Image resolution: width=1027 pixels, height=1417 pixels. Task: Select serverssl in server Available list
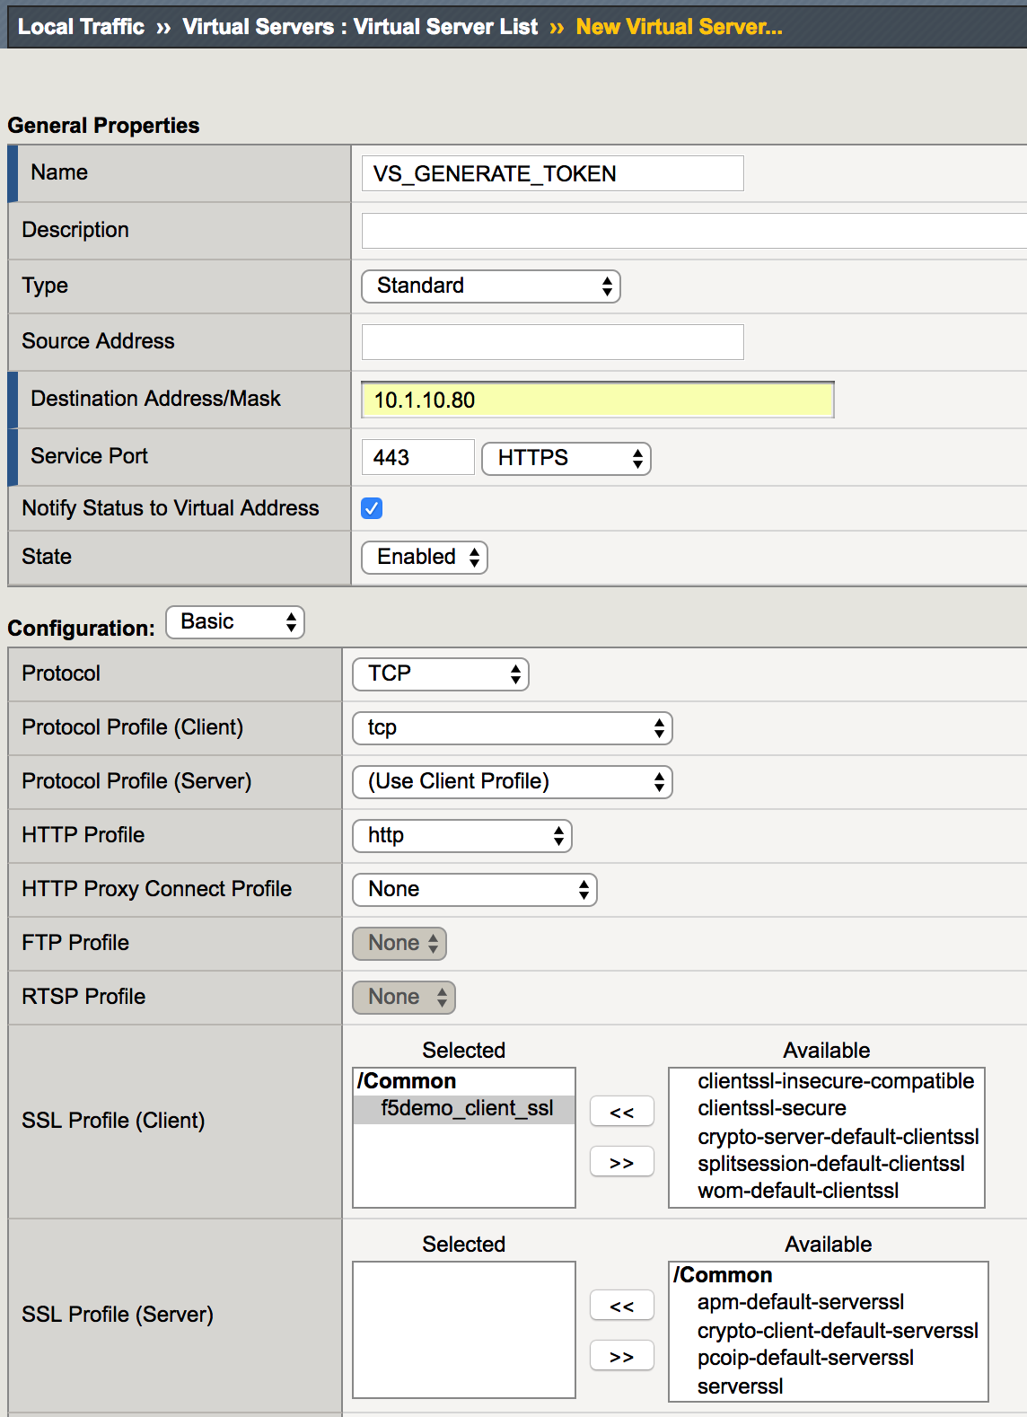[x=740, y=1386]
